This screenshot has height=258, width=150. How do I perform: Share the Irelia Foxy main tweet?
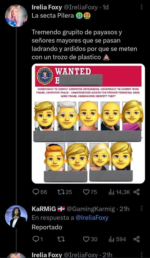point(136,192)
